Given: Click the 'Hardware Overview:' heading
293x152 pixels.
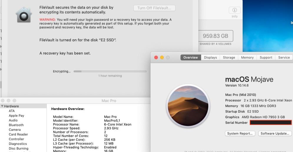Looking at the screenshot, I should [x=68, y=109].
